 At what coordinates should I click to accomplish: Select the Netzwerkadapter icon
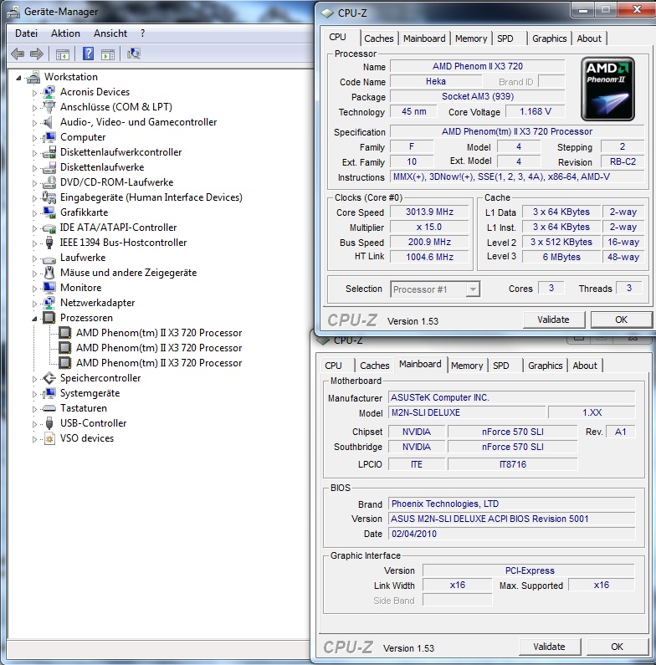coord(49,303)
